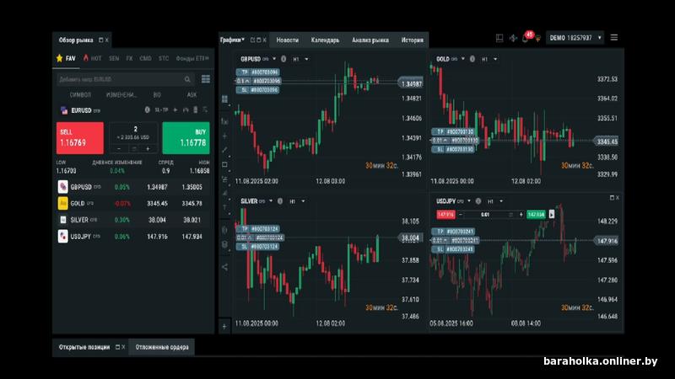Decrease EURUSD volume with minus button
The image size is (675, 379).
click(x=119, y=149)
